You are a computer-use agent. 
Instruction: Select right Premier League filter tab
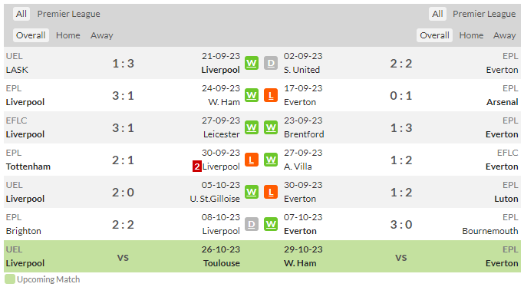pyautogui.click(x=484, y=14)
